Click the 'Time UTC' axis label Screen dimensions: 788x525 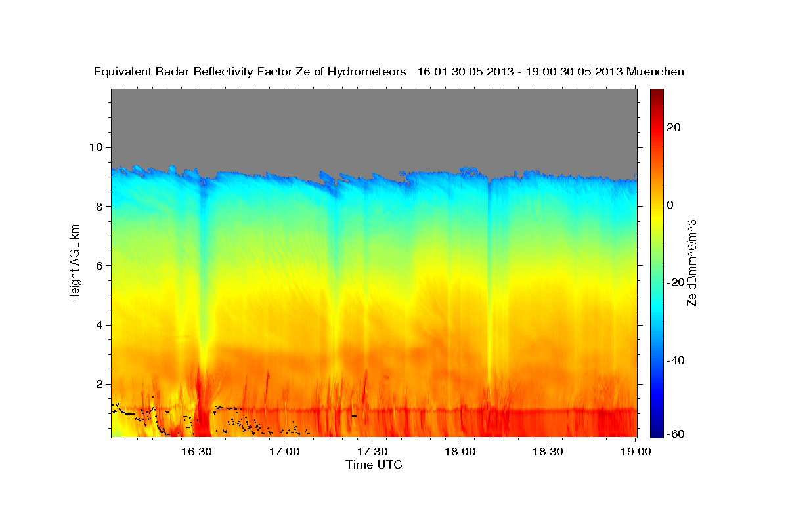pos(374,465)
